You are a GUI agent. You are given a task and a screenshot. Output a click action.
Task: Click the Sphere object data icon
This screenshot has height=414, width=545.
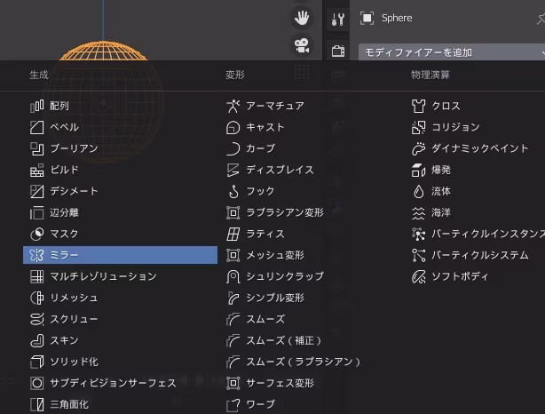coord(367,18)
